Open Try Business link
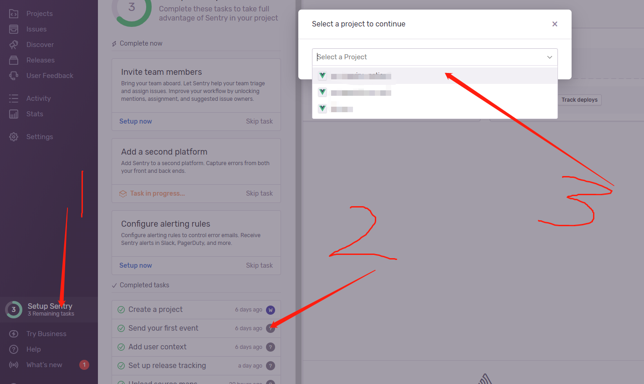The width and height of the screenshot is (644, 384). [46, 334]
